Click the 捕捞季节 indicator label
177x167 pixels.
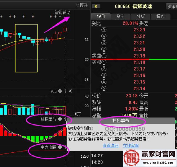(48, 119)
